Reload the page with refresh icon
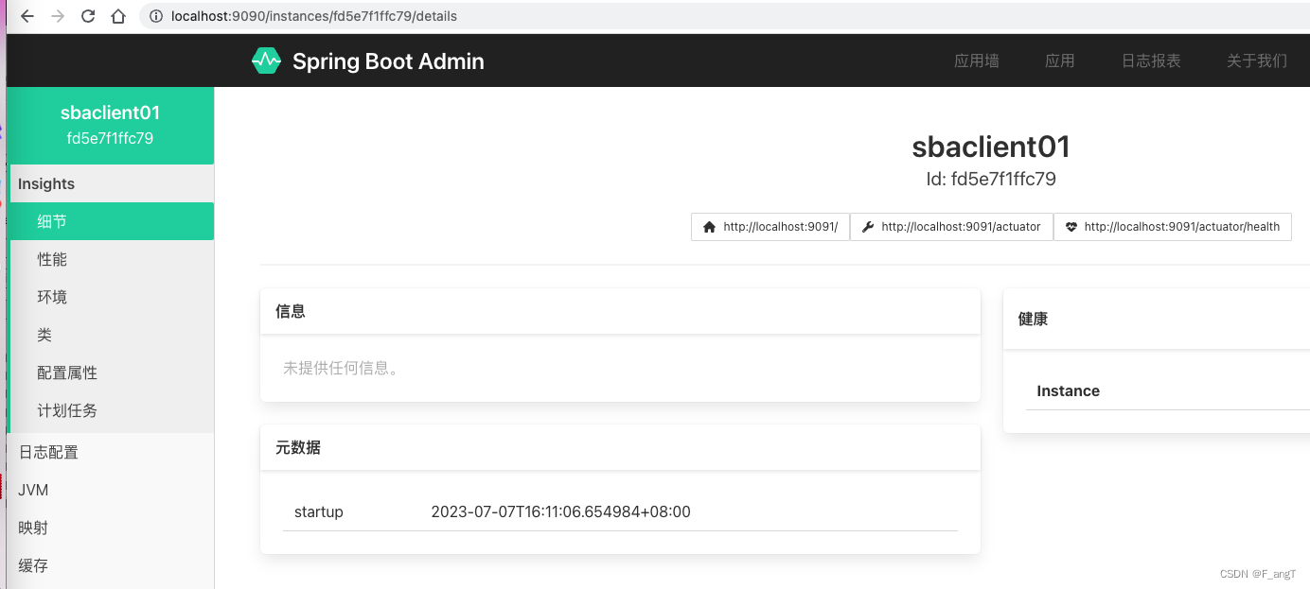This screenshot has width=1310, height=589. pyautogui.click(x=88, y=16)
